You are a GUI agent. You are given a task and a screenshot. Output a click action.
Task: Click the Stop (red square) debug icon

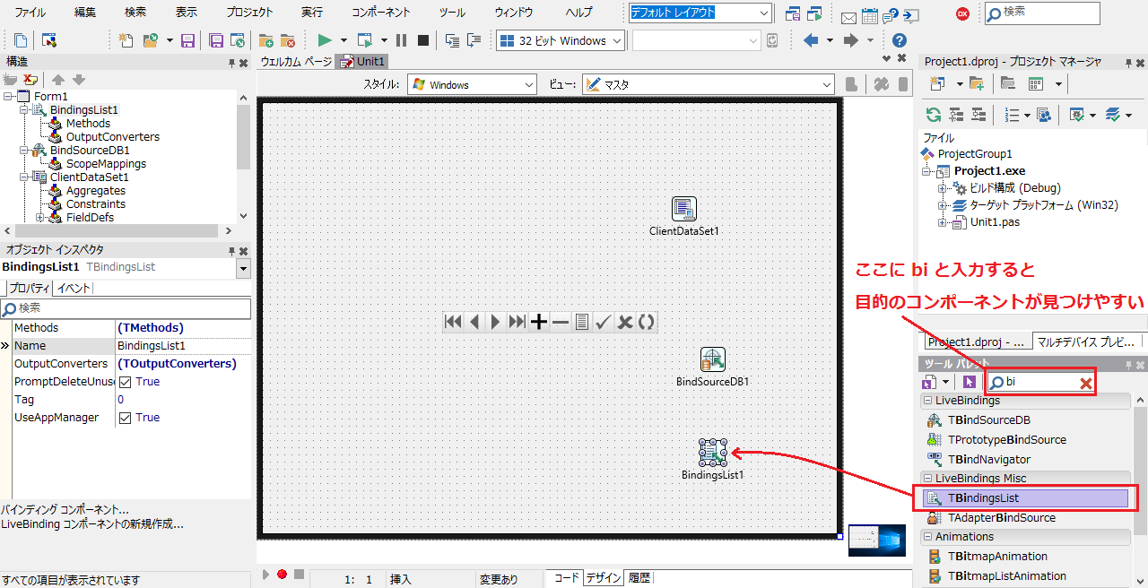click(422, 40)
